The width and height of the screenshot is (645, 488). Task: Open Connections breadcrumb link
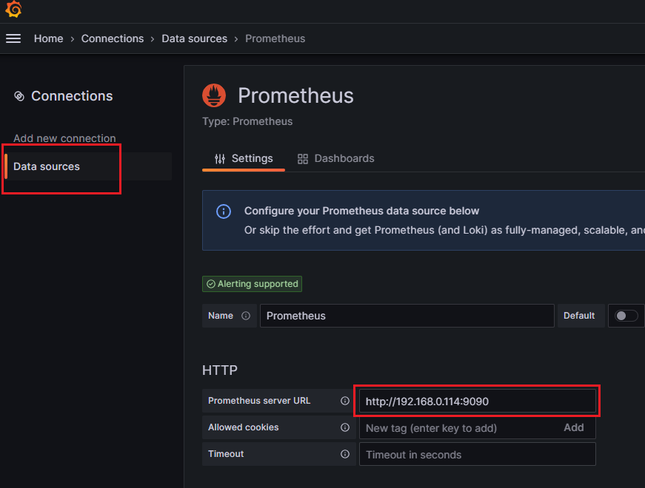click(113, 38)
